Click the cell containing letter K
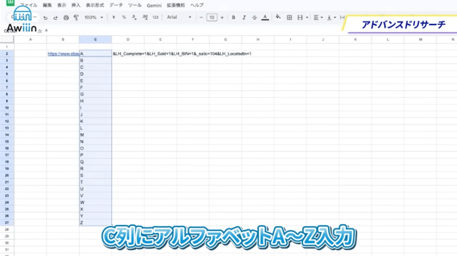457x256 pixels. point(96,122)
